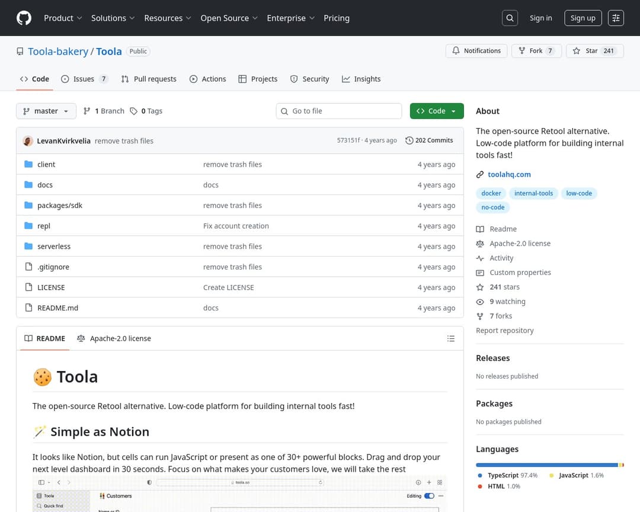Switch to the Issues tab
The height and width of the screenshot is (512, 640).
84,79
